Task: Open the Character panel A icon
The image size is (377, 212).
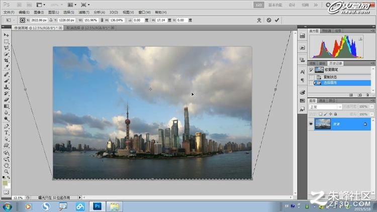Action: click(303, 72)
